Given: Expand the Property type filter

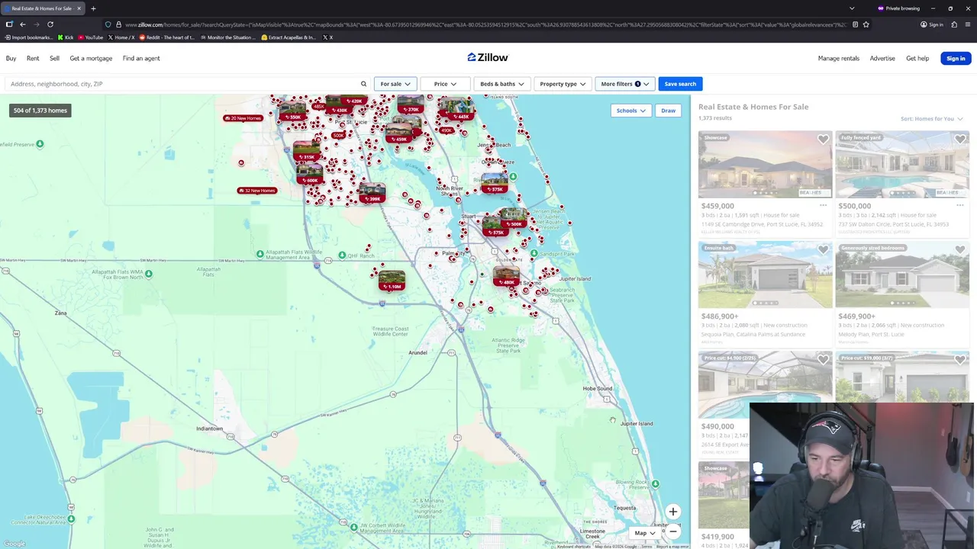Looking at the screenshot, I should (563, 84).
